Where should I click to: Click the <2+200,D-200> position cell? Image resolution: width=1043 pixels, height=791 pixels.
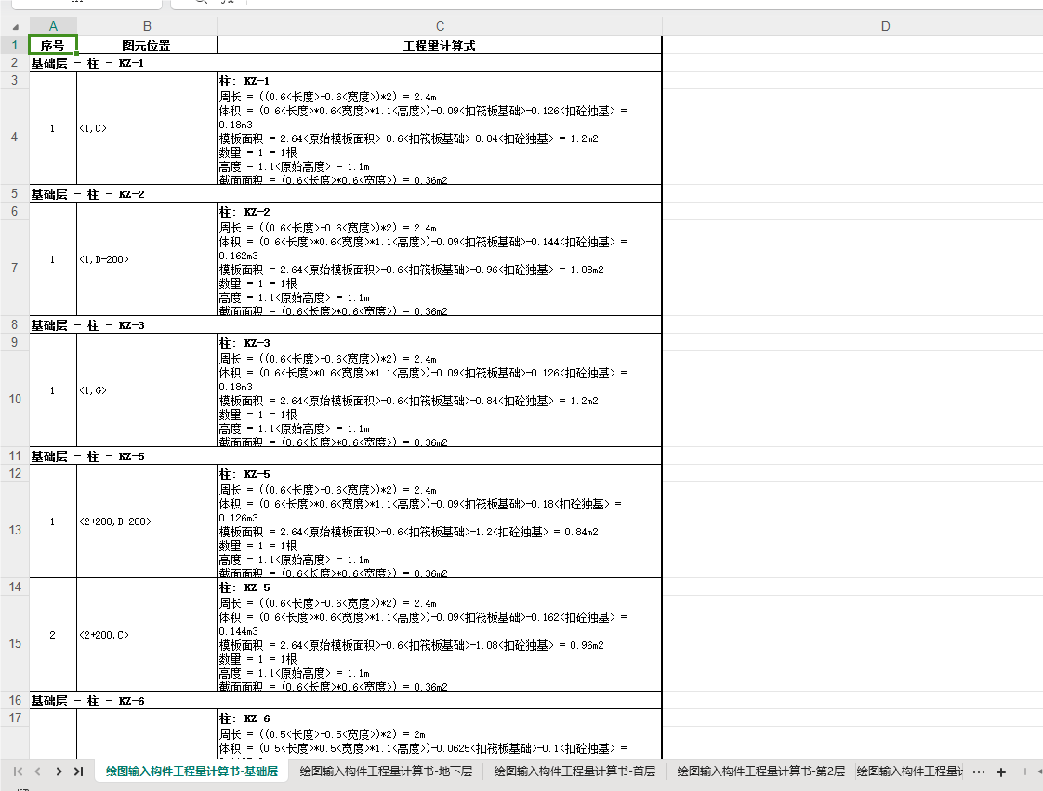(x=147, y=521)
